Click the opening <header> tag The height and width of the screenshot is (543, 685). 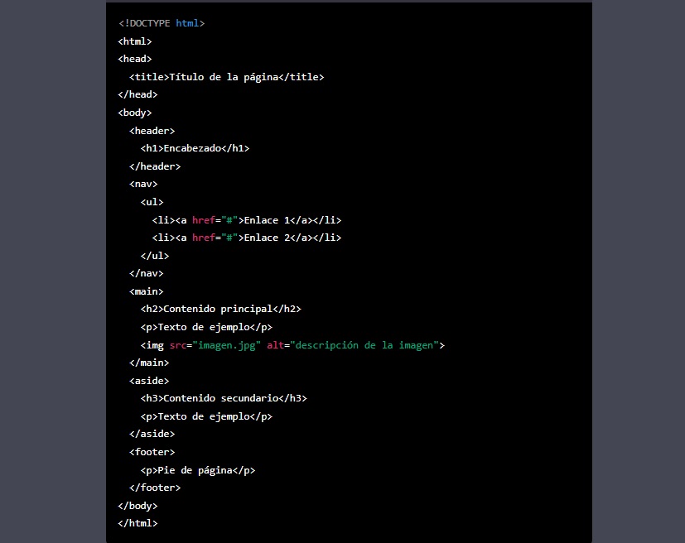pyautogui.click(x=152, y=131)
